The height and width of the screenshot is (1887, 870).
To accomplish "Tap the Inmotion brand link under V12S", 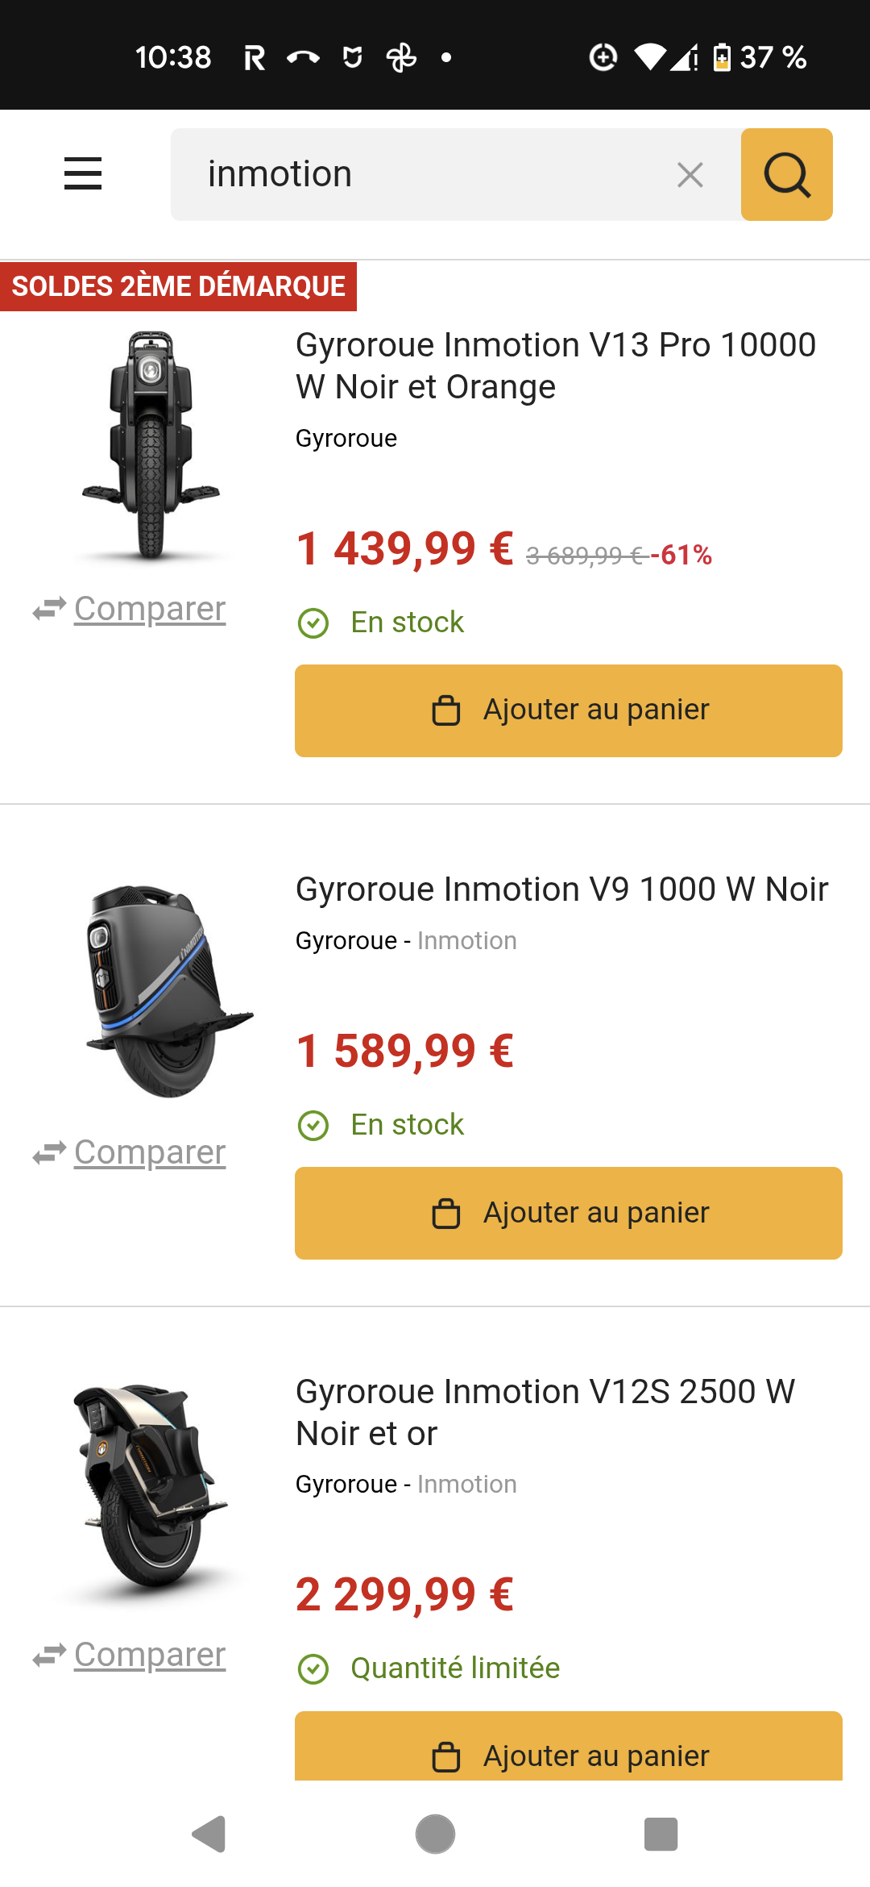I will point(467,1485).
